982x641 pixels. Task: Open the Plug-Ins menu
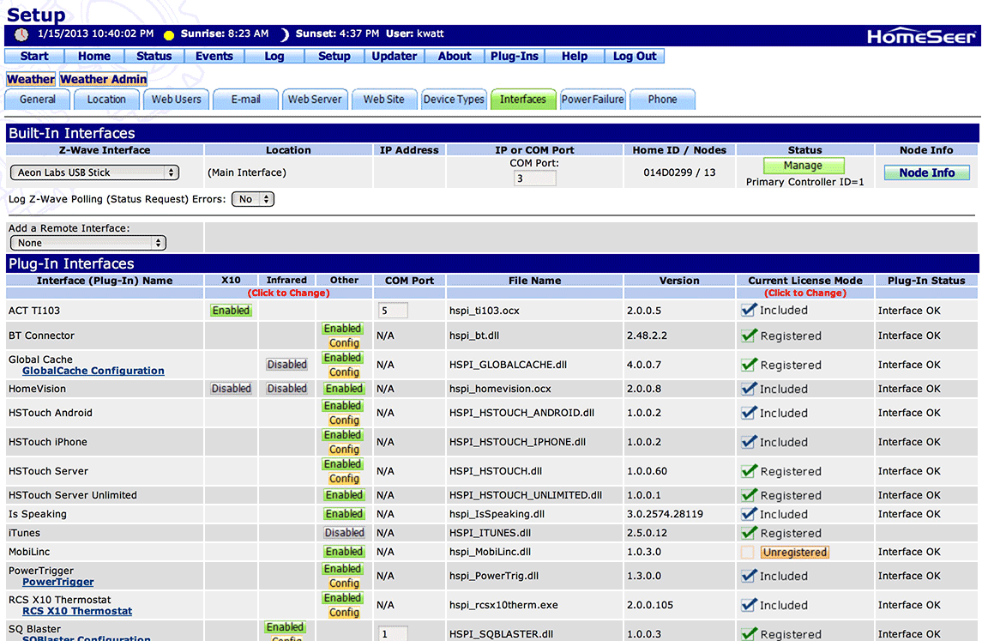pyautogui.click(x=515, y=55)
